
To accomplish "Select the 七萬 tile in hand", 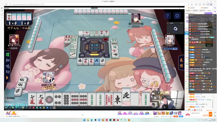I will coord(32,99).
